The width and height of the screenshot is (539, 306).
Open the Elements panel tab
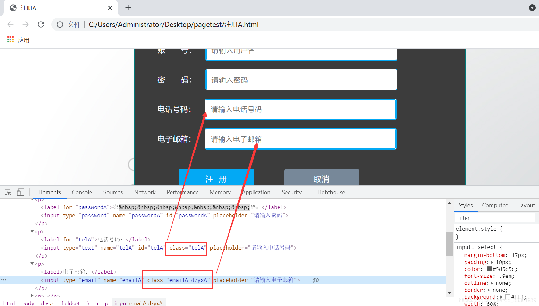(x=49, y=192)
